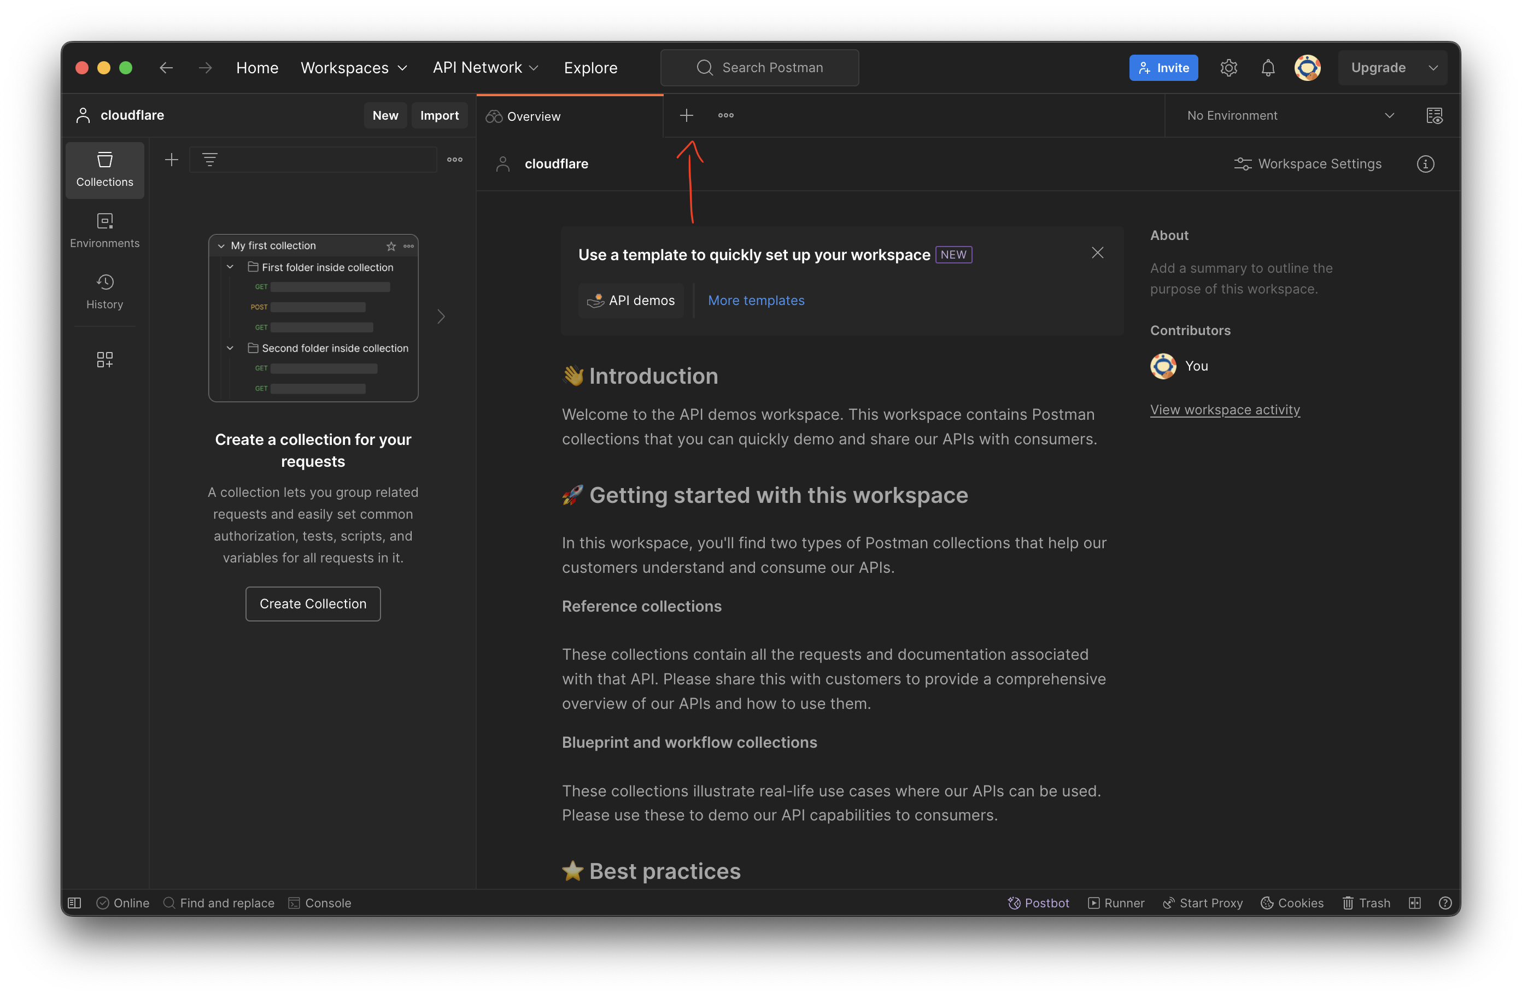Screen dimensions: 1522x997
Task: Open Postbot in the status bar
Action: coord(1039,903)
